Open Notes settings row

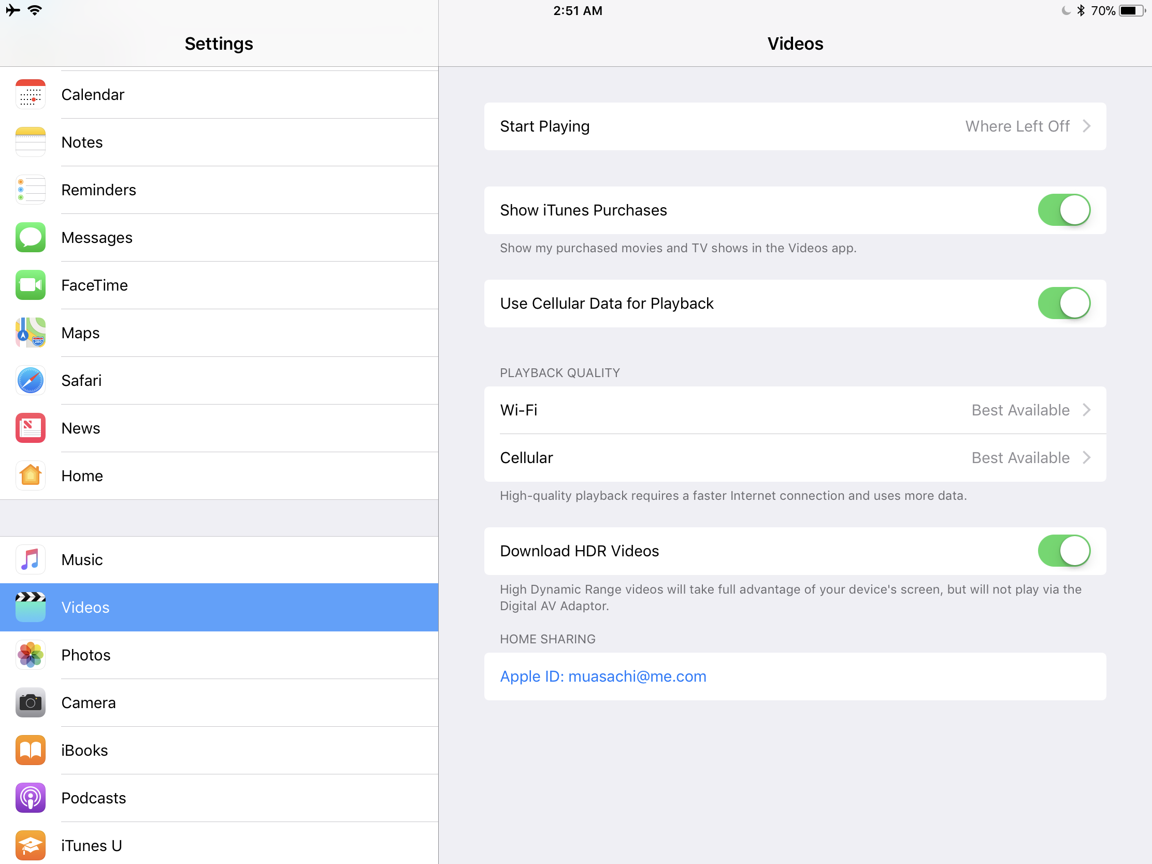coord(219,142)
